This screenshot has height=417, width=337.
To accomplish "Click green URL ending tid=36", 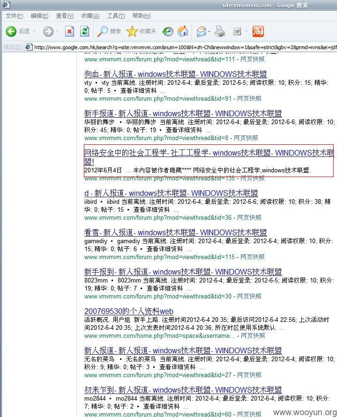I will click(158, 218).
